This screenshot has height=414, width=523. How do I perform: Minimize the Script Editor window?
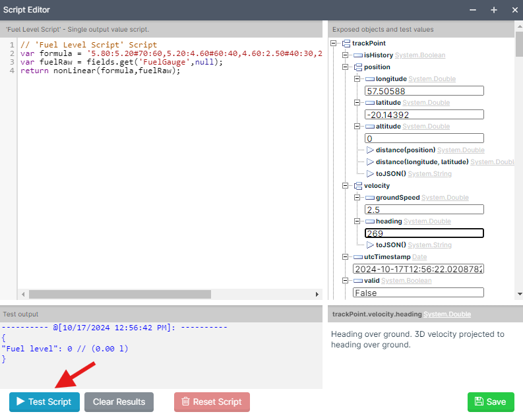(473, 10)
